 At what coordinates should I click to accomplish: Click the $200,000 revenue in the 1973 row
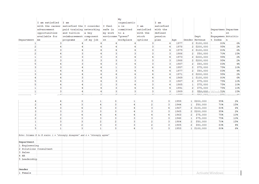coord(202,57)
